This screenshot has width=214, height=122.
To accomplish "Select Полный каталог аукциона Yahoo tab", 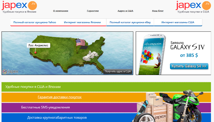I will click(x=35, y=22).
